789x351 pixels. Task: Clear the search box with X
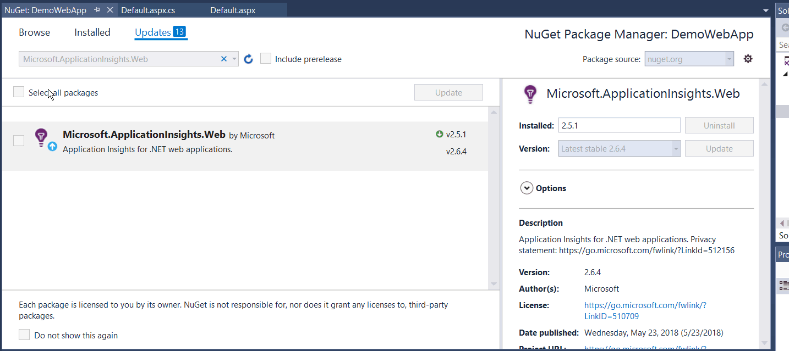click(224, 59)
